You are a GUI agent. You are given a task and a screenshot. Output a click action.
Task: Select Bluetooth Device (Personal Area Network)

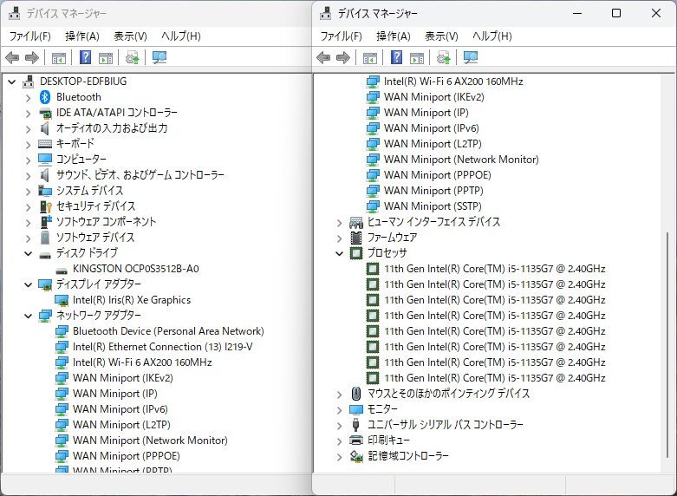tap(168, 331)
